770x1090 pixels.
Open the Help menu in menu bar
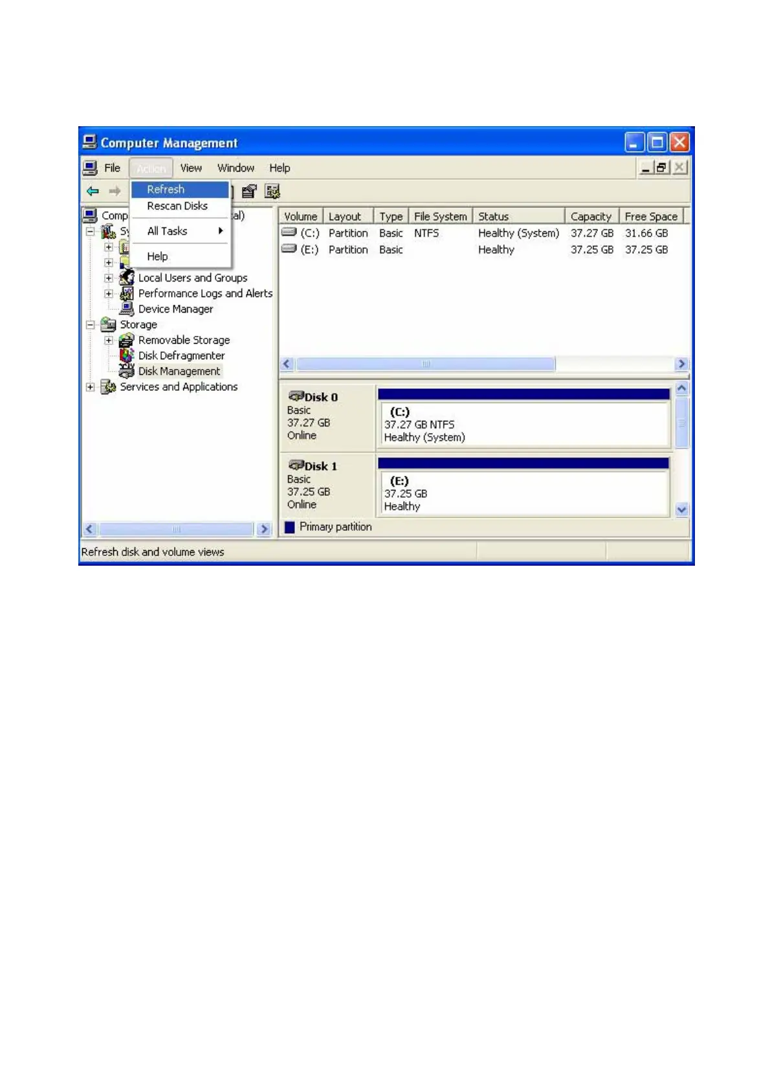click(280, 168)
